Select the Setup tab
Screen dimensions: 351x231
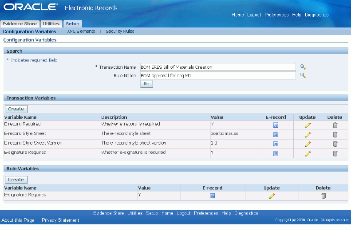coord(72,23)
